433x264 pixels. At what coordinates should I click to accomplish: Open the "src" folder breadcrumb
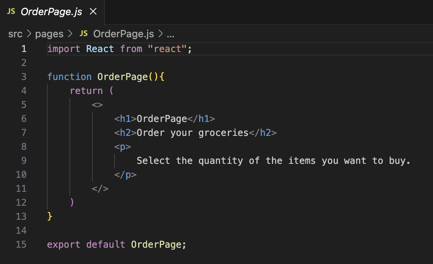[x=15, y=34]
